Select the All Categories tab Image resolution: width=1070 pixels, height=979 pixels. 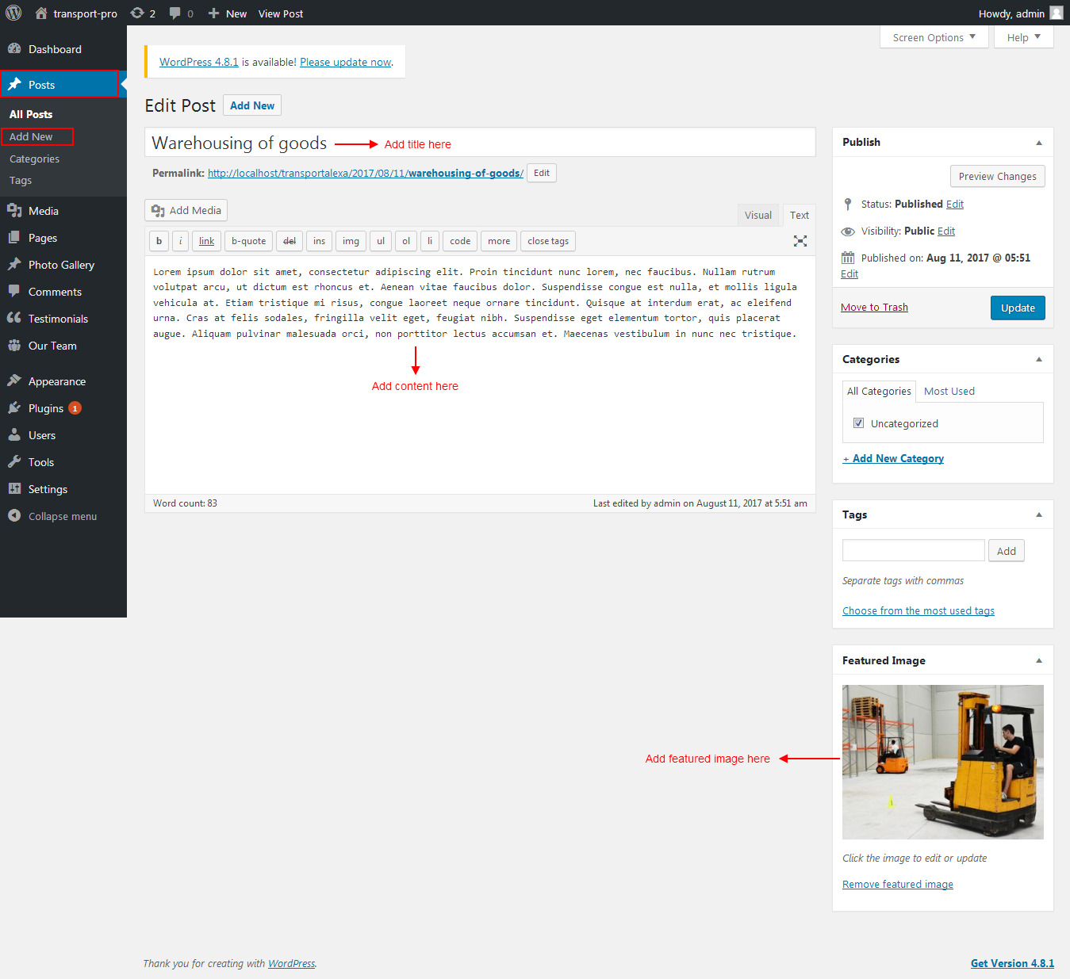tap(879, 392)
